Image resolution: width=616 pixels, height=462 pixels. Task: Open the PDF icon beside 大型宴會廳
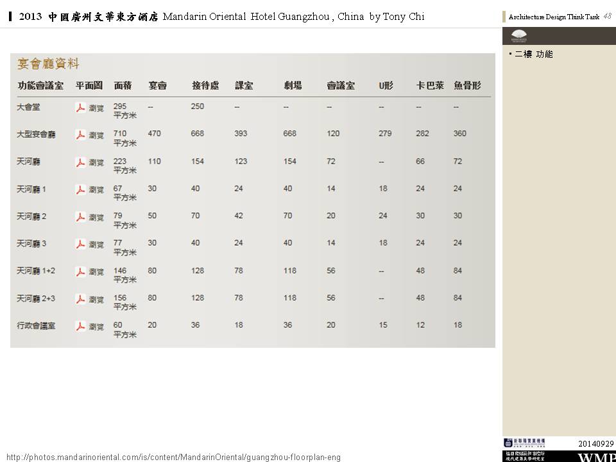[80, 135]
